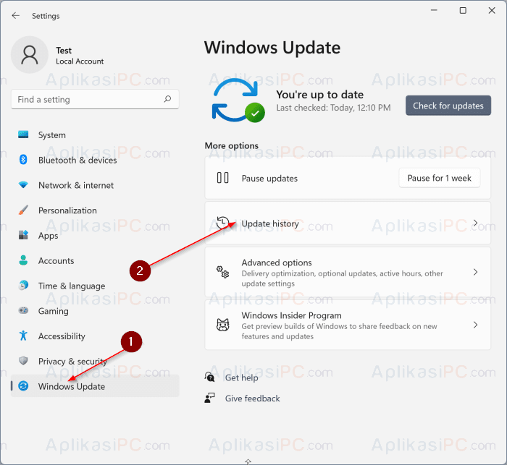The height and width of the screenshot is (465, 507).
Task: Click the Give feedback person icon
Action: click(209, 398)
